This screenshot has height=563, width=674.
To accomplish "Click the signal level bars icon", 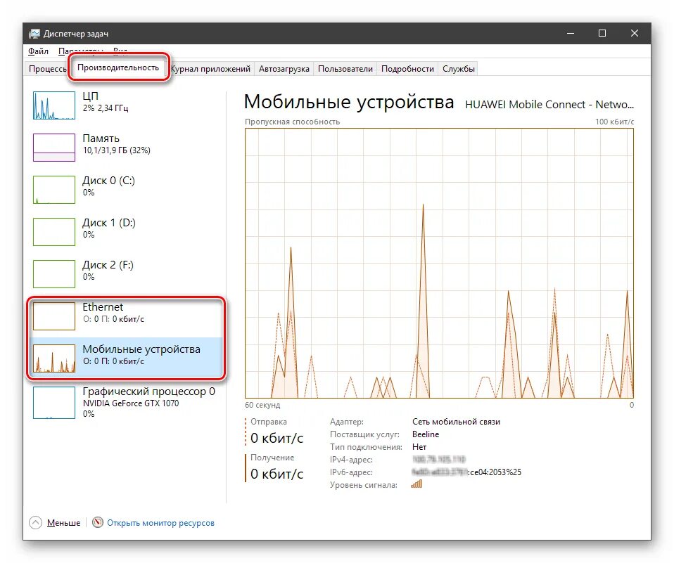I will [x=417, y=484].
